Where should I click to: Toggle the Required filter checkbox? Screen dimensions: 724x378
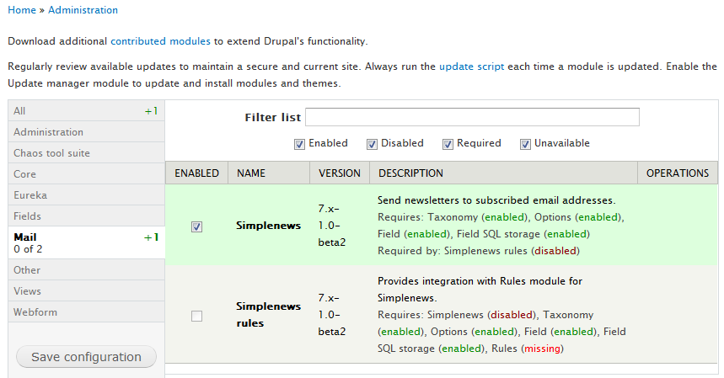tap(448, 144)
